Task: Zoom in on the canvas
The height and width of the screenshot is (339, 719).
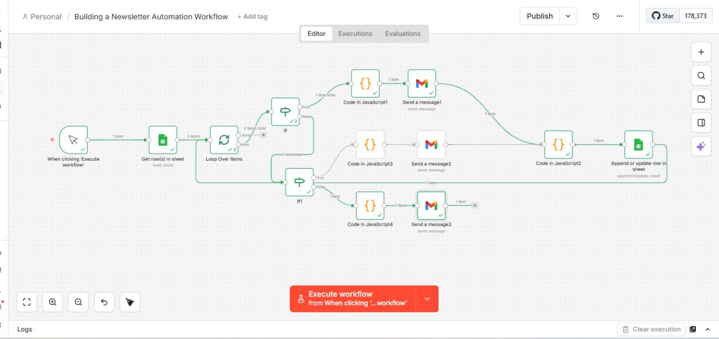Action: [52, 302]
